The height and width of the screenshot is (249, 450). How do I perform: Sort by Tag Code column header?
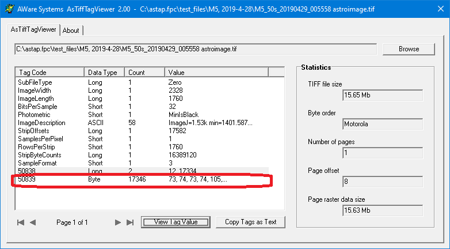(x=49, y=73)
